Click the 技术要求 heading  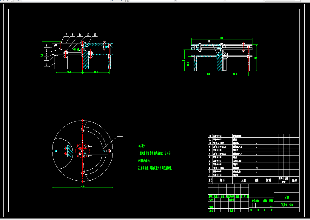142,146
